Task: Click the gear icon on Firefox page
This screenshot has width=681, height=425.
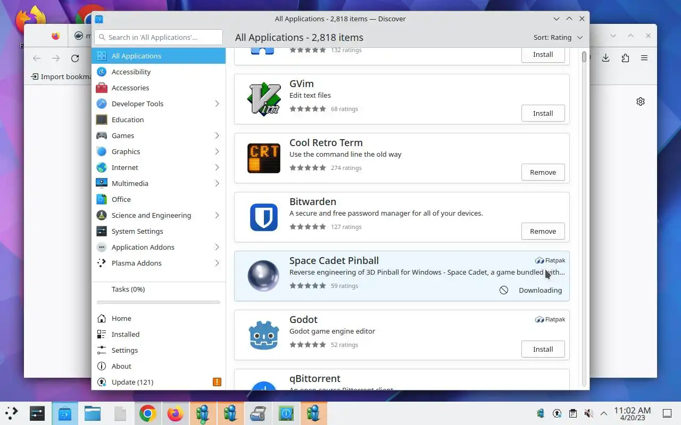Action: click(641, 101)
